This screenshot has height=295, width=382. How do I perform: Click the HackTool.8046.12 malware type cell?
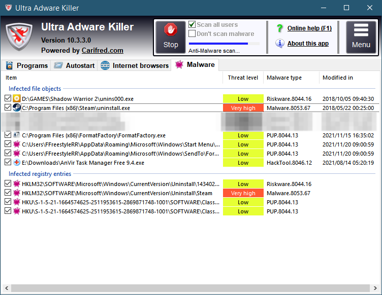coord(289,163)
